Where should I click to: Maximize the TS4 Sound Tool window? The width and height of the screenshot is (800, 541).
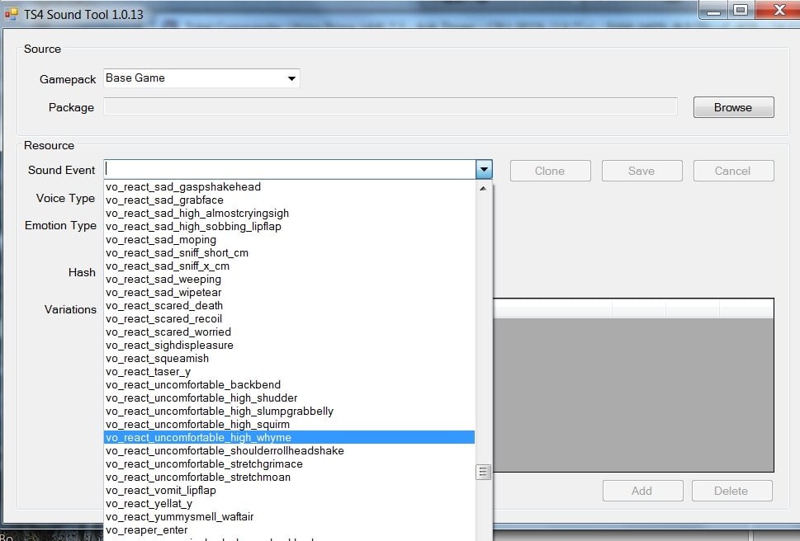741,10
